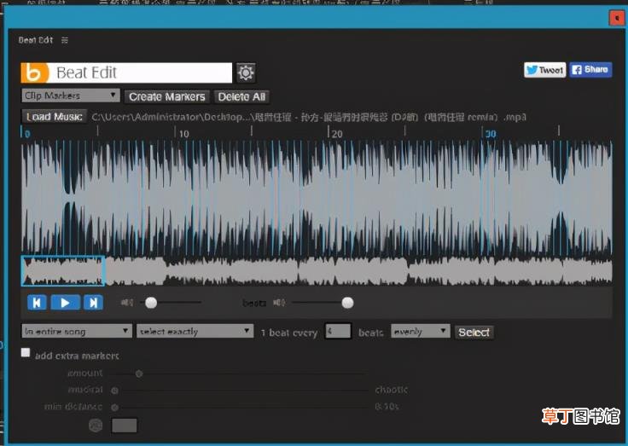
Task: Click the beat count input field
Action: tap(338, 332)
